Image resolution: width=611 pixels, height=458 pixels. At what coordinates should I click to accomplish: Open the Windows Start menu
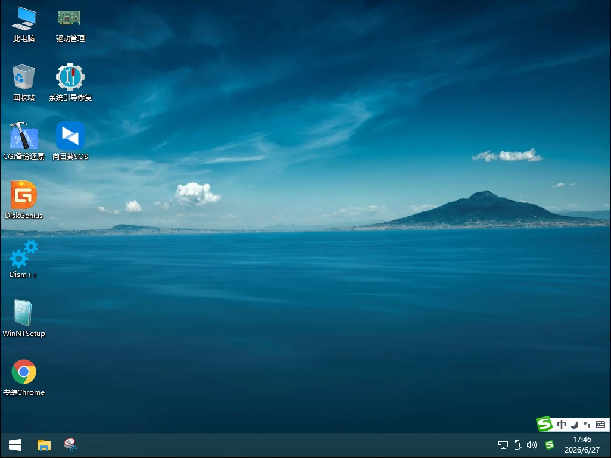click(x=15, y=445)
